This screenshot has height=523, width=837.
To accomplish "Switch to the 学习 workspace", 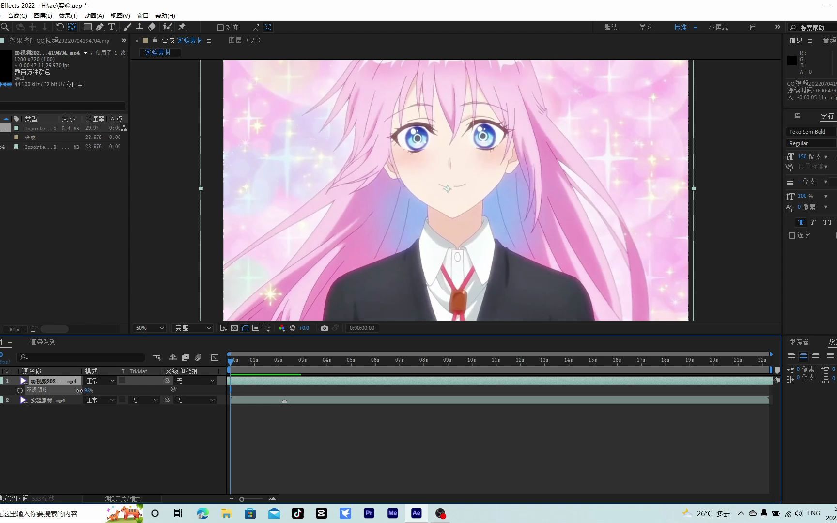I will pyautogui.click(x=646, y=27).
